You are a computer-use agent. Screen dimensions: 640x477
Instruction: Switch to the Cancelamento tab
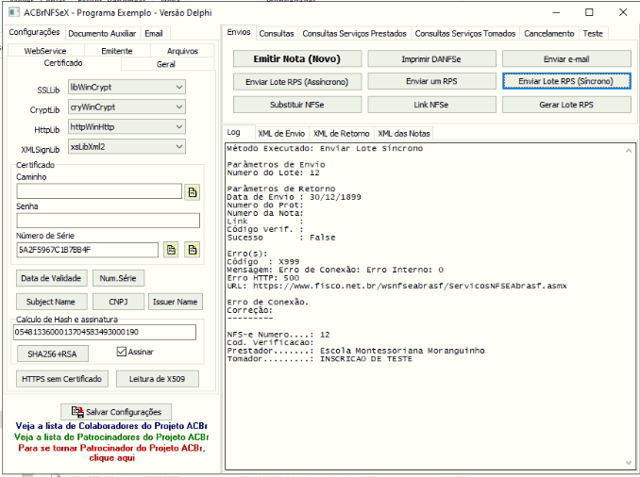tap(549, 33)
